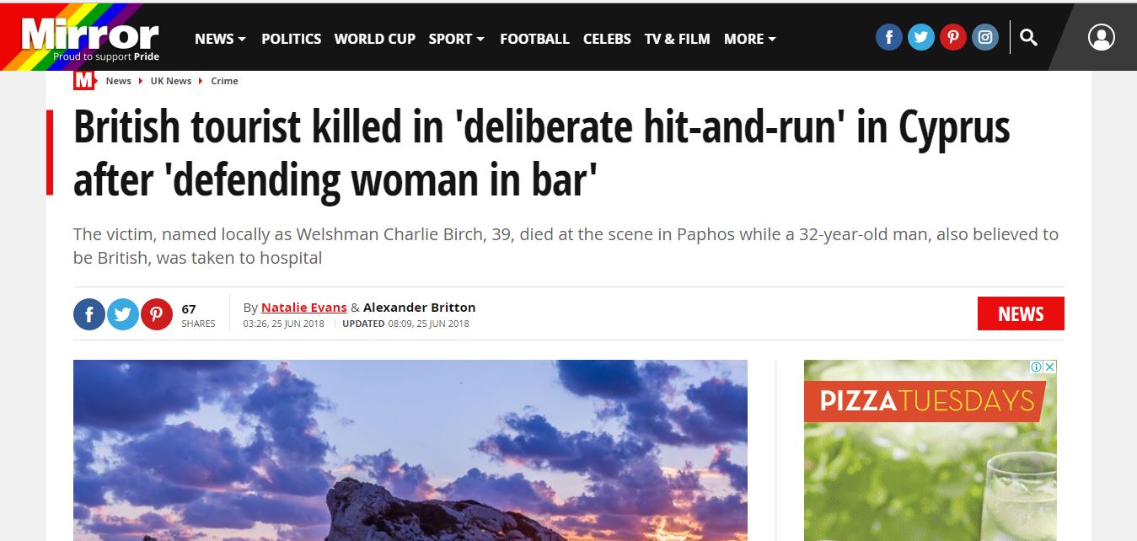Go to the POLITICS section
This screenshot has width=1137, height=541.
coord(291,39)
